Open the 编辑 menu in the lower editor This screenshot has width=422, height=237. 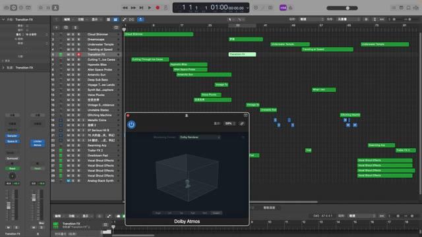59,216
